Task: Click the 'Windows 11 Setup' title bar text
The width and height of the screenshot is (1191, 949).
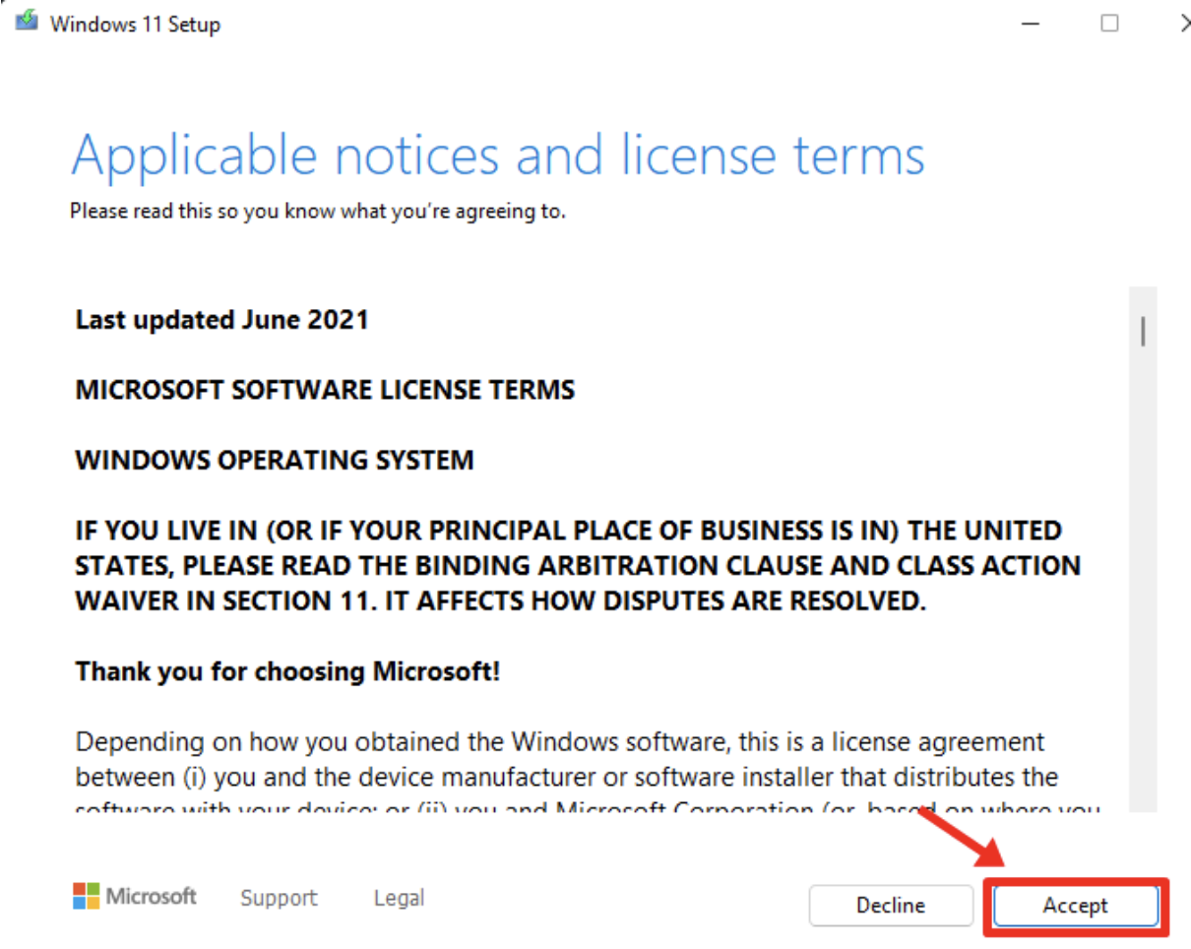Action: pos(133,23)
